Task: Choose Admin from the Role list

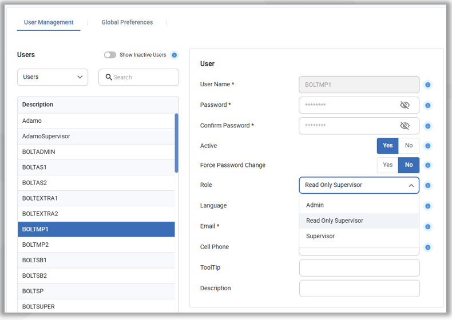Action: click(x=315, y=205)
